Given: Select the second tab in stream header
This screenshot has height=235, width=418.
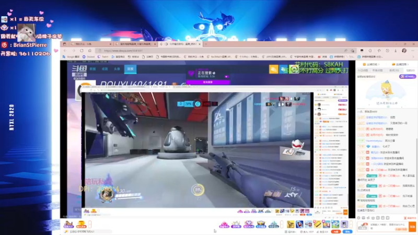Looking at the screenshot, I should coord(105,69).
